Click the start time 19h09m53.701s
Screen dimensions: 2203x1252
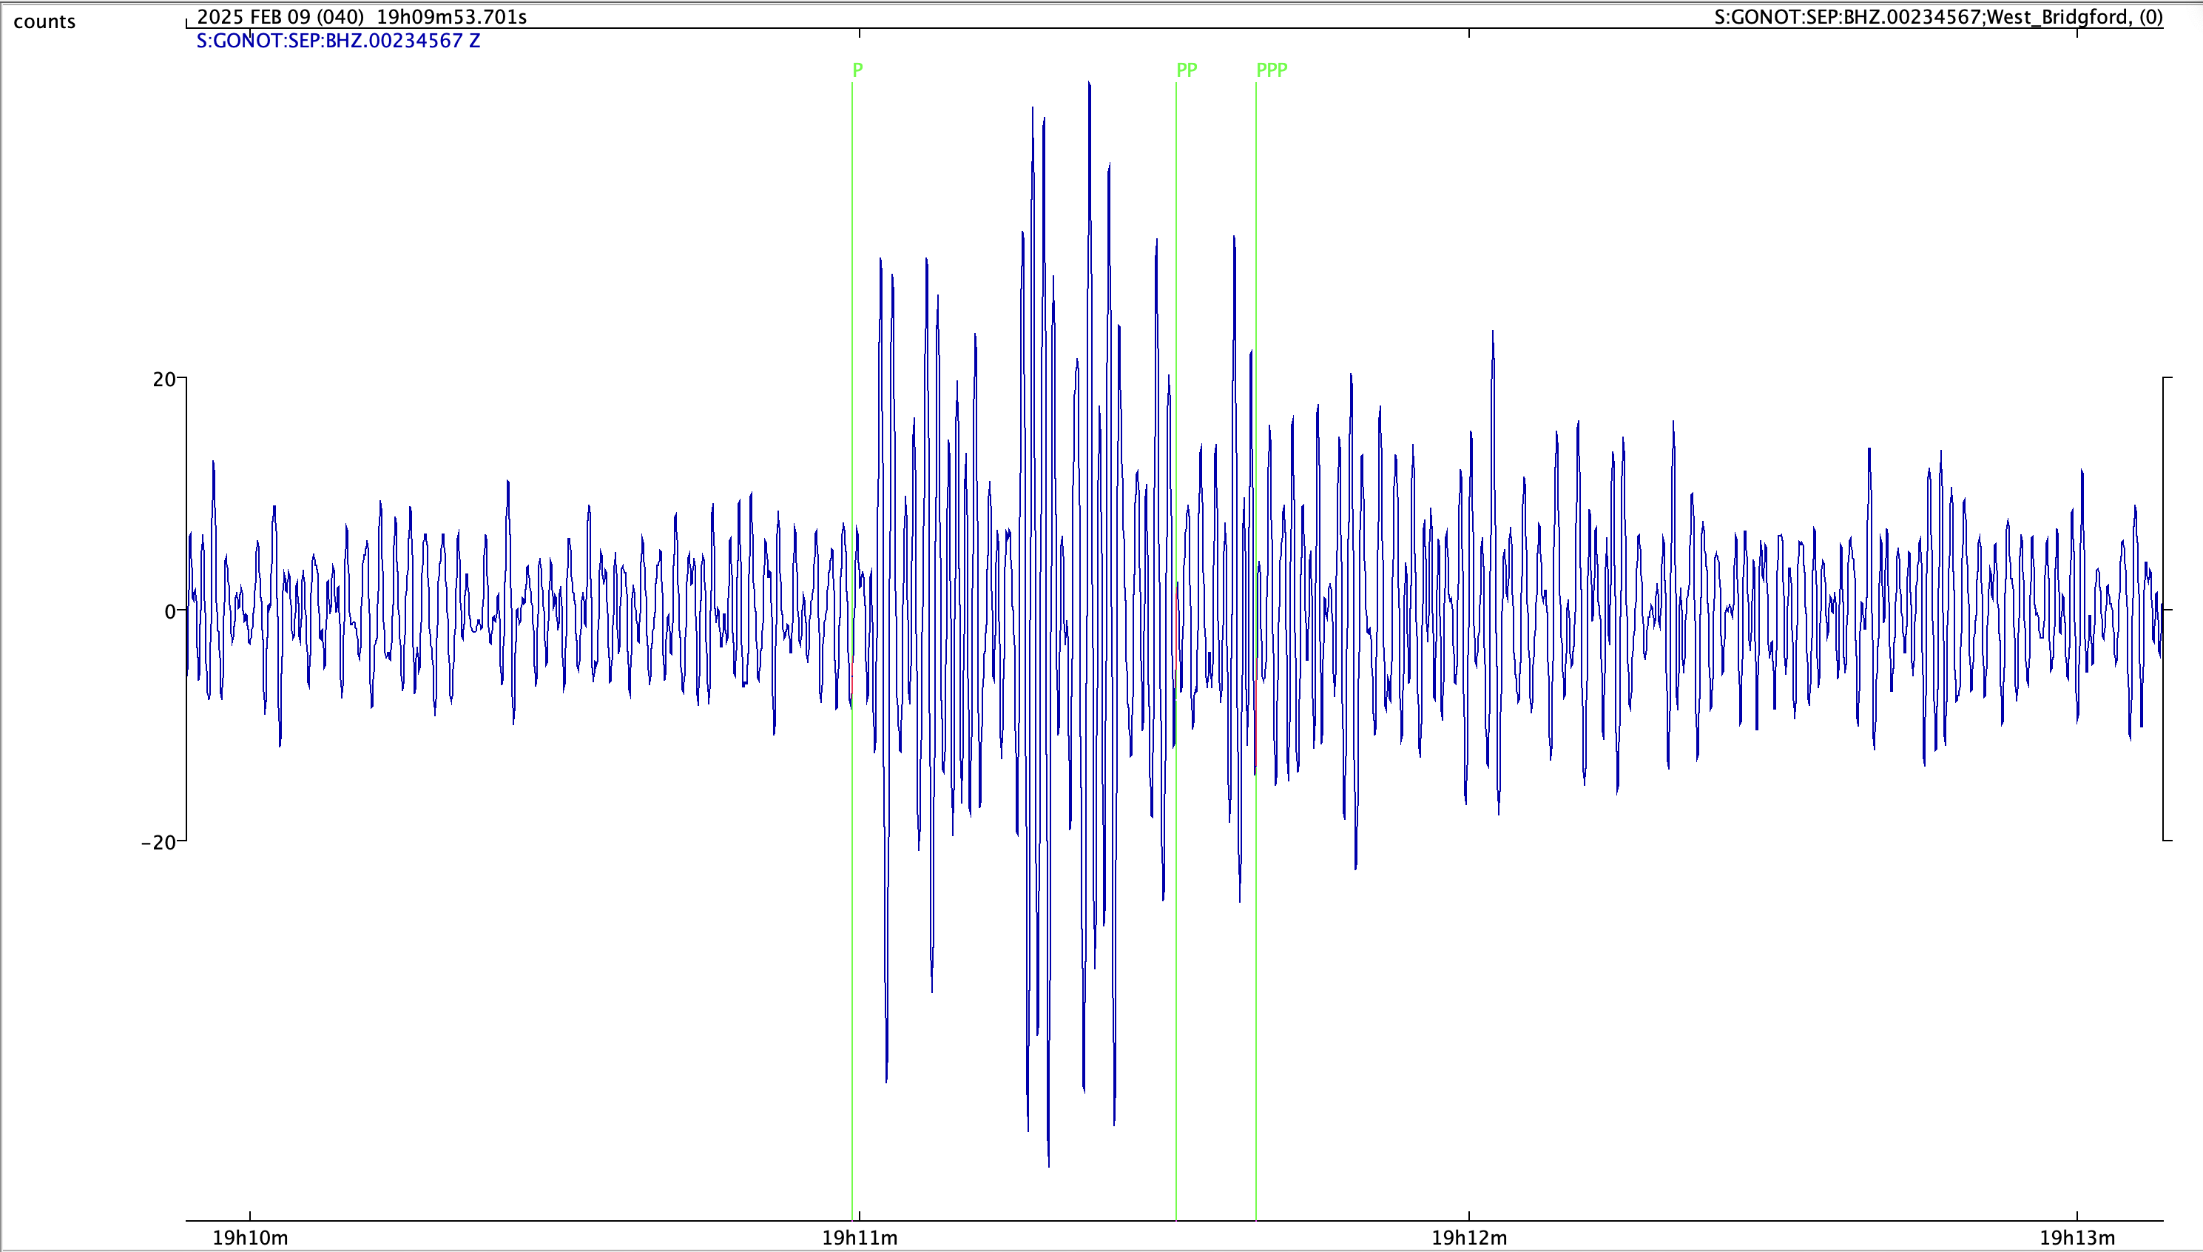pyautogui.click(x=451, y=16)
